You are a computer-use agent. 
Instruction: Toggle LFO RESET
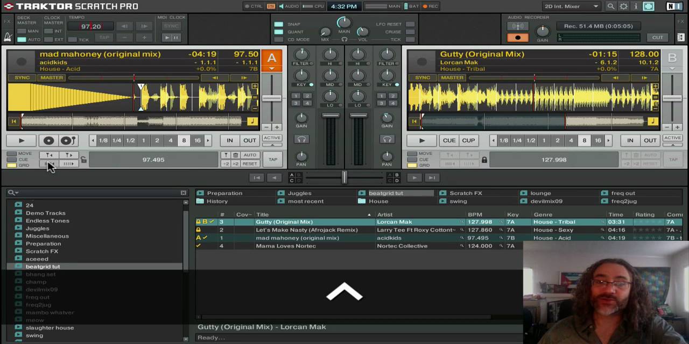click(410, 24)
